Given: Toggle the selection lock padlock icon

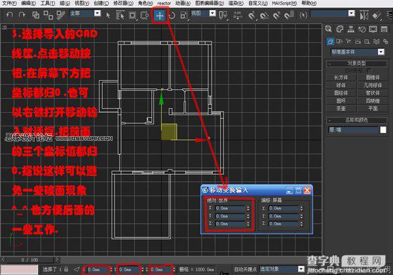Looking at the screenshot, I should coord(66,269).
